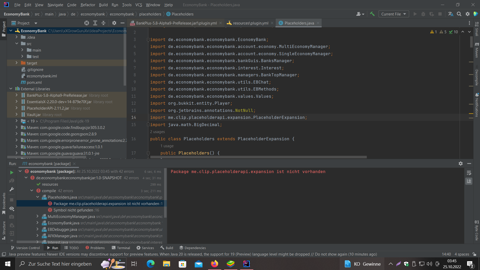Open the Byte Code side panel
The width and height of the screenshot is (480, 270).
477,230
